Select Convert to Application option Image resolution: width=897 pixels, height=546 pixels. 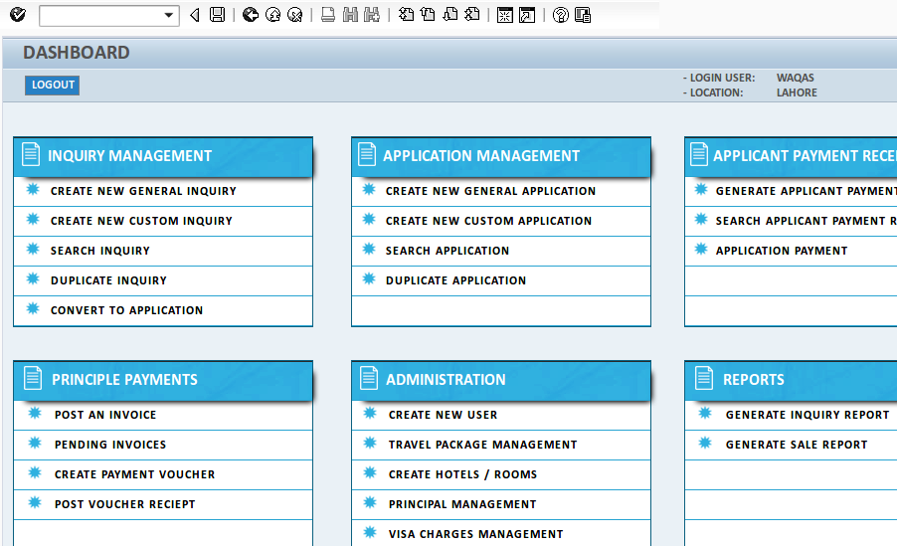[126, 310]
